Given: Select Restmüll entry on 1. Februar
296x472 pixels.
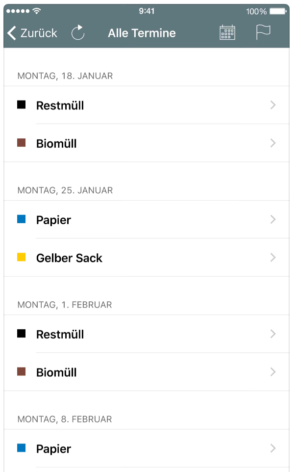Looking at the screenshot, I should (60, 334).
